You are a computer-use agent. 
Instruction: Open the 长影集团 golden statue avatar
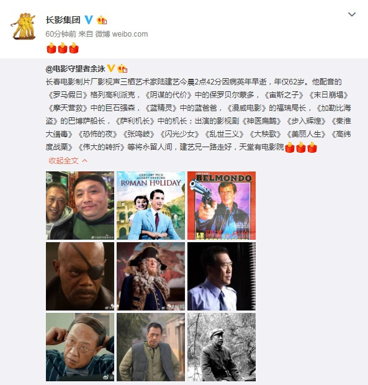(x=24, y=26)
